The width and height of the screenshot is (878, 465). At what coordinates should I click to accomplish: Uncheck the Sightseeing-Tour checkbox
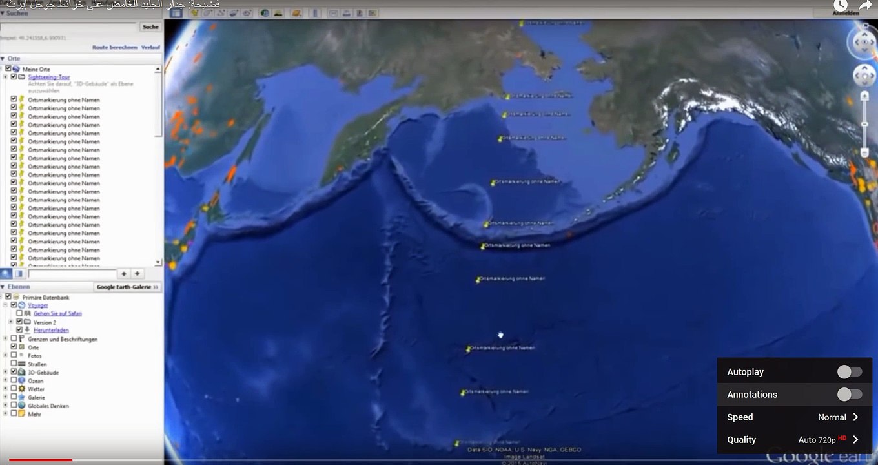pyautogui.click(x=14, y=77)
